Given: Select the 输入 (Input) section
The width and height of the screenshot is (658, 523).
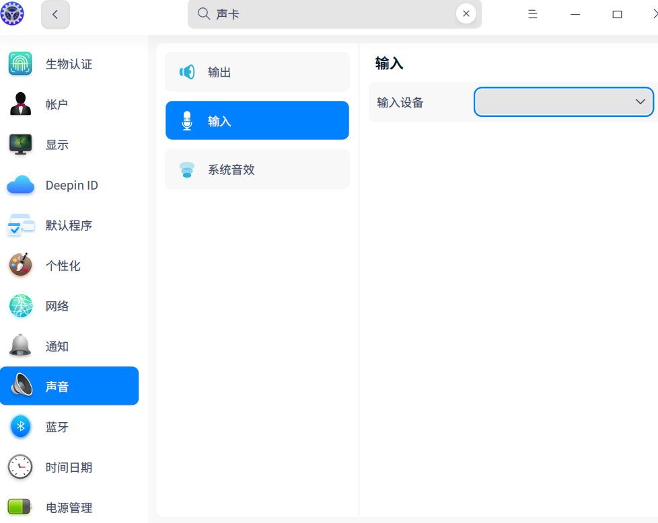Looking at the screenshot, I should 256,120.
